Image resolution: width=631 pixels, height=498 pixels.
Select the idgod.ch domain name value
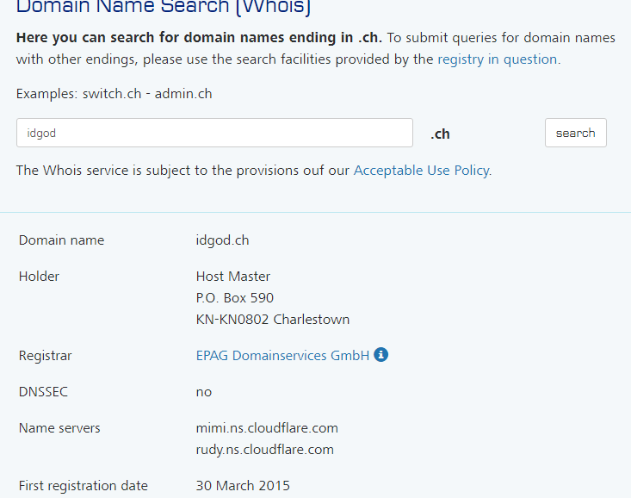222,240
